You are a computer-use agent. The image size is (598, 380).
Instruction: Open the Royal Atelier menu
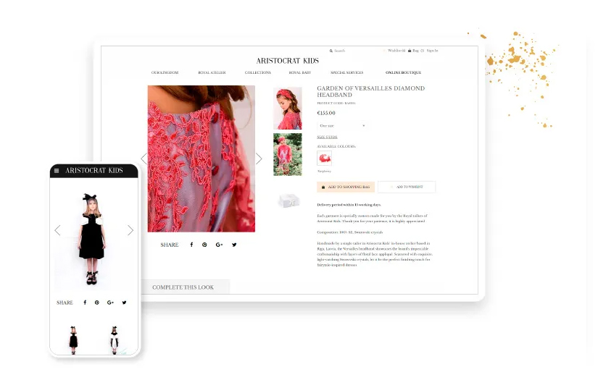click(x=212, y=72)
